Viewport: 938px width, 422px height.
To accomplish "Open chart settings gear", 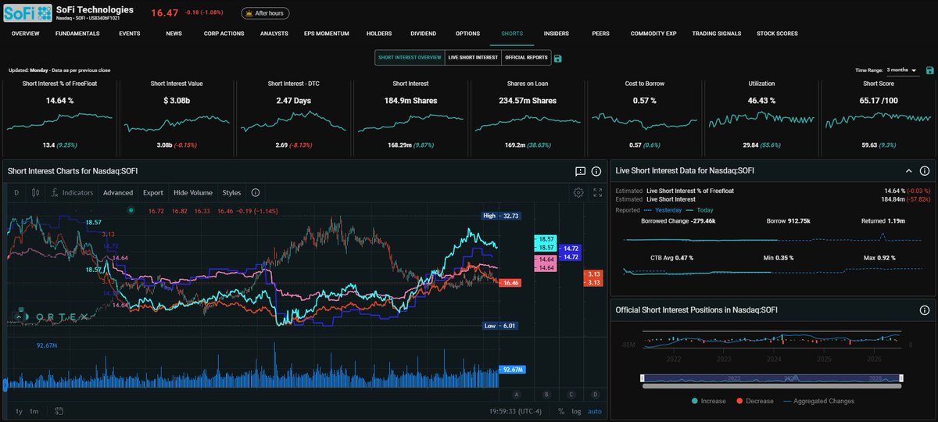I will click(x=578, y=192).
